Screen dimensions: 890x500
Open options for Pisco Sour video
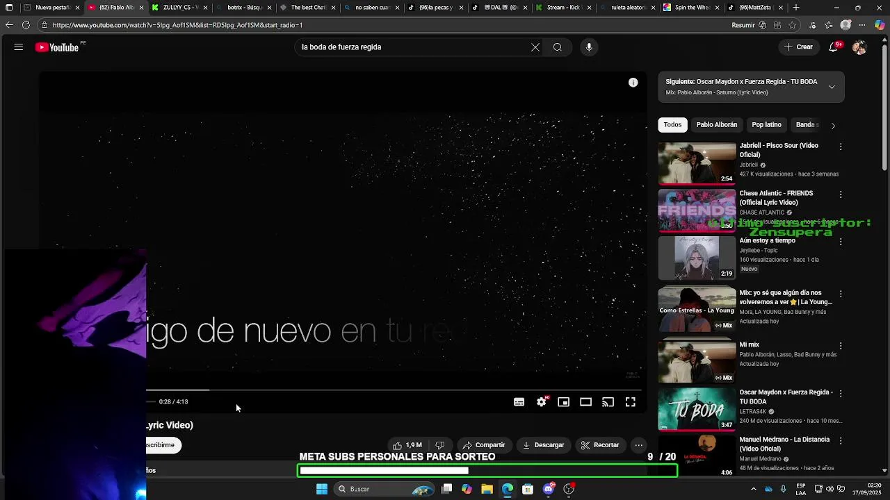841,147
